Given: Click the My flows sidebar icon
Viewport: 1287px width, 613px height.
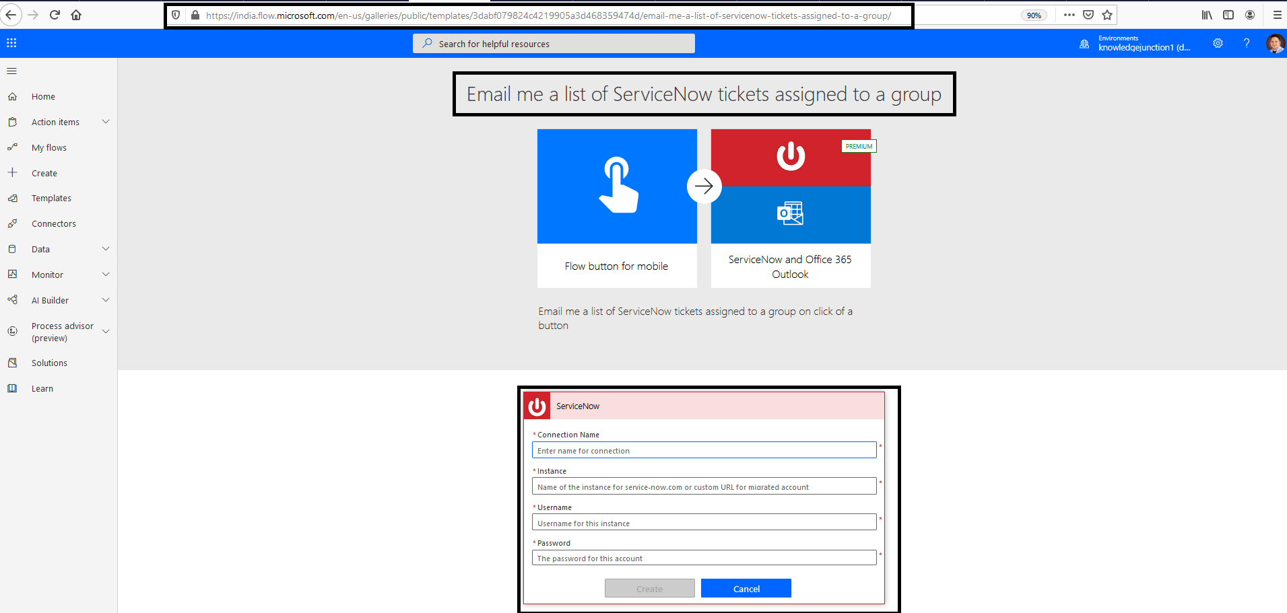Looking at the screenshot, I should click(x=13, y=147).
